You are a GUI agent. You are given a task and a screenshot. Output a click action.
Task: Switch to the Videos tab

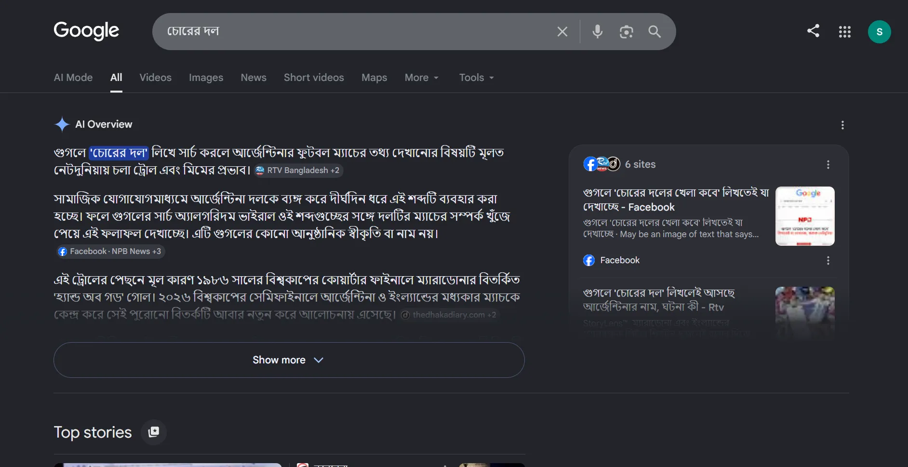pos(155,78)
